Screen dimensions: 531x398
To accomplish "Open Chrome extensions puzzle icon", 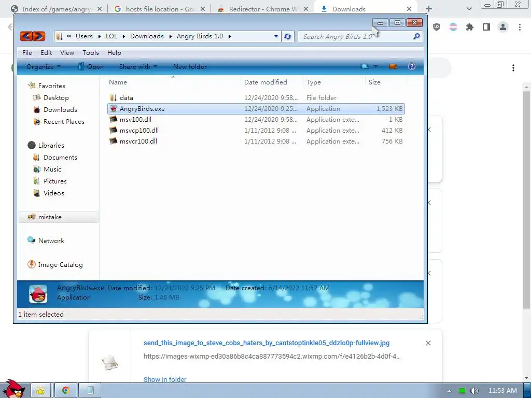I will 470,27.
